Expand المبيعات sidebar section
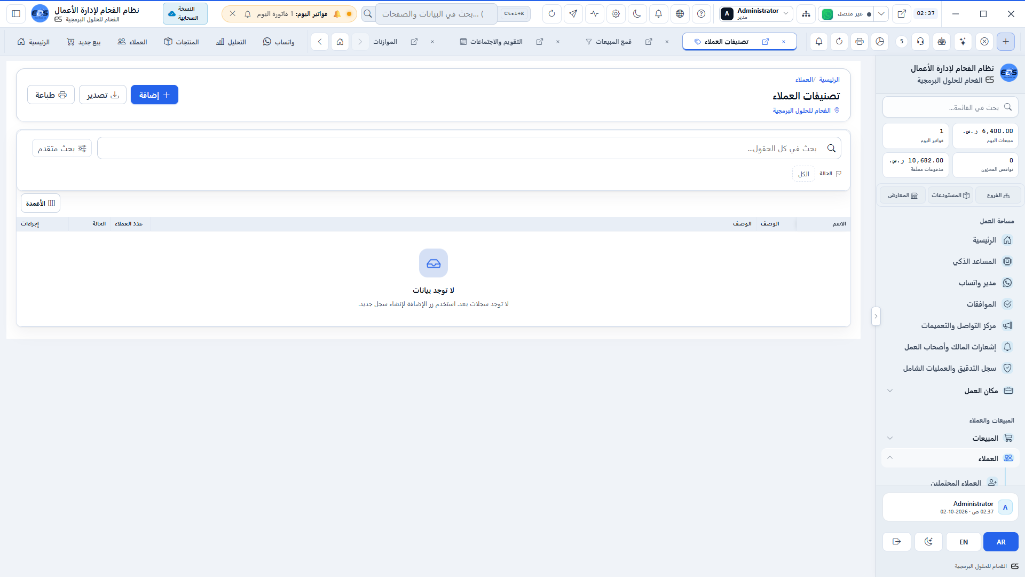 950,438
